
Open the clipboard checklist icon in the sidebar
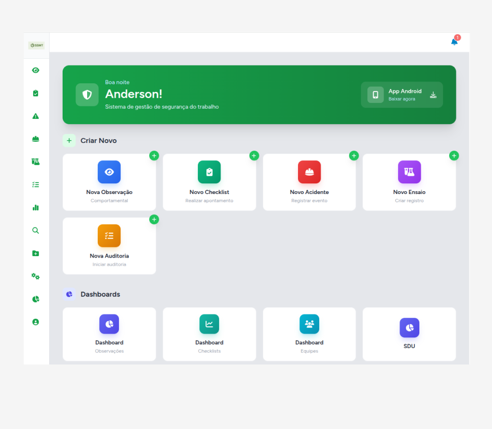[36, 93]
